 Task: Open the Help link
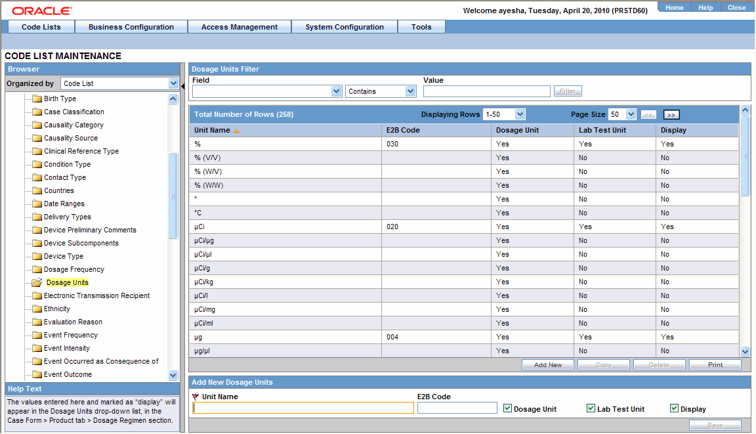pyautogui.click(x=706, y=8)
